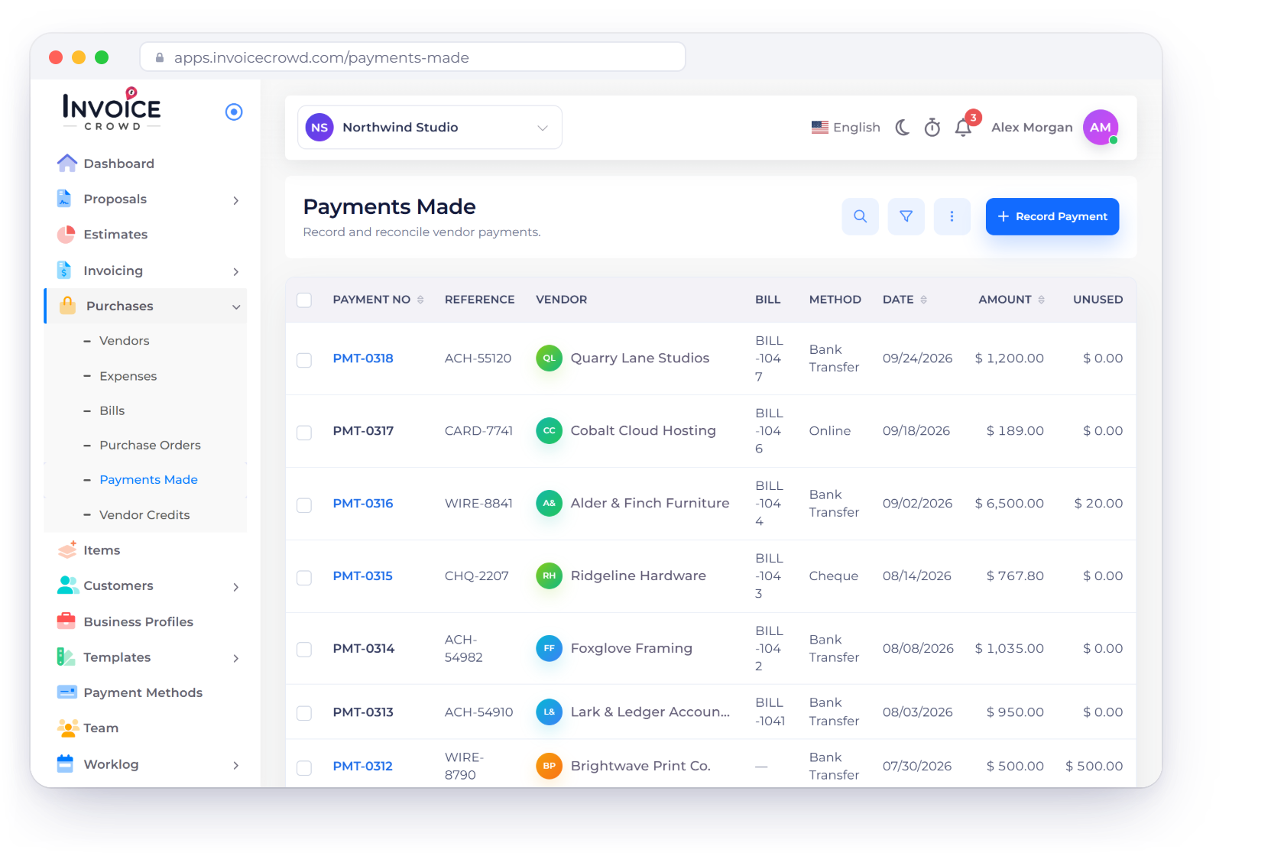
Task: Click the Invoice Crowd logo
Action: coord(112,109)
